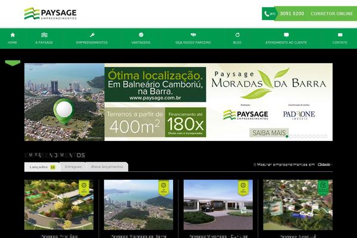The width and height of the screenshot is (357, 238).
Task: Click the Blog refresh-arrow icon
Action: tap(237, 35)
